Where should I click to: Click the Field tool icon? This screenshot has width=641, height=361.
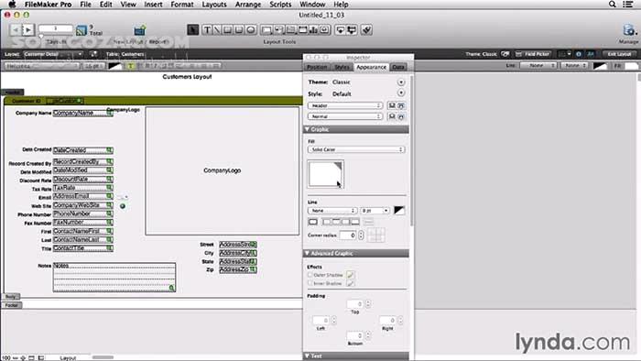coord(340,30)
